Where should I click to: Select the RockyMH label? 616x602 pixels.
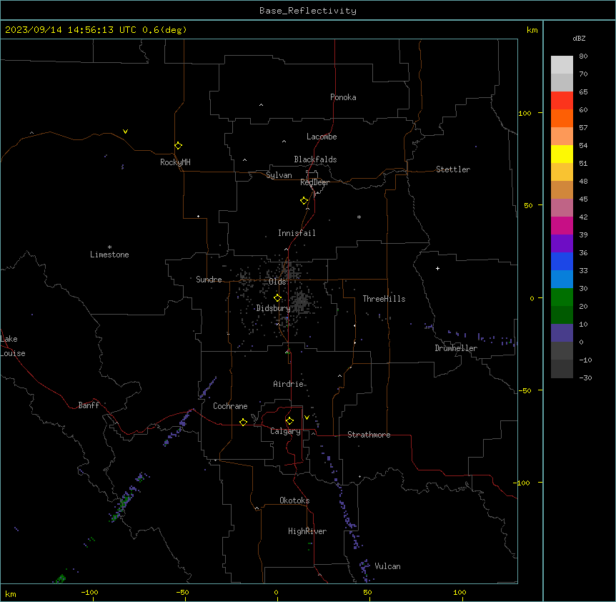[175, 162]
